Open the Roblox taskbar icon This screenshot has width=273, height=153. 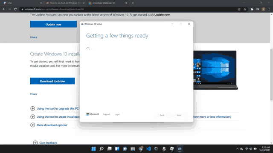click(x=172, y=149)
